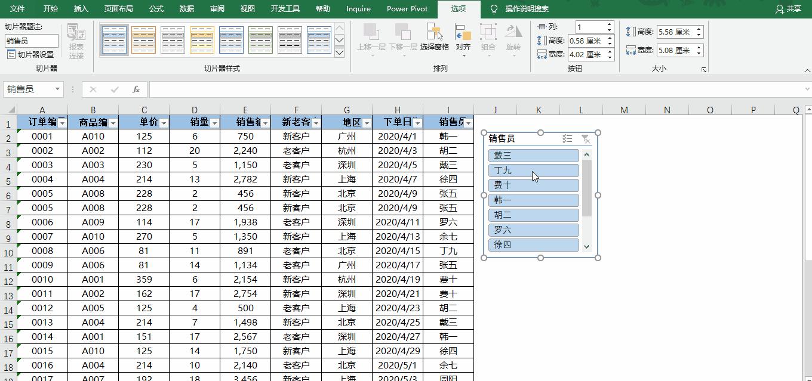Open filter dropdown for 销售员 column
Screen dimensions: 812x381
click(x=468, y=123)
